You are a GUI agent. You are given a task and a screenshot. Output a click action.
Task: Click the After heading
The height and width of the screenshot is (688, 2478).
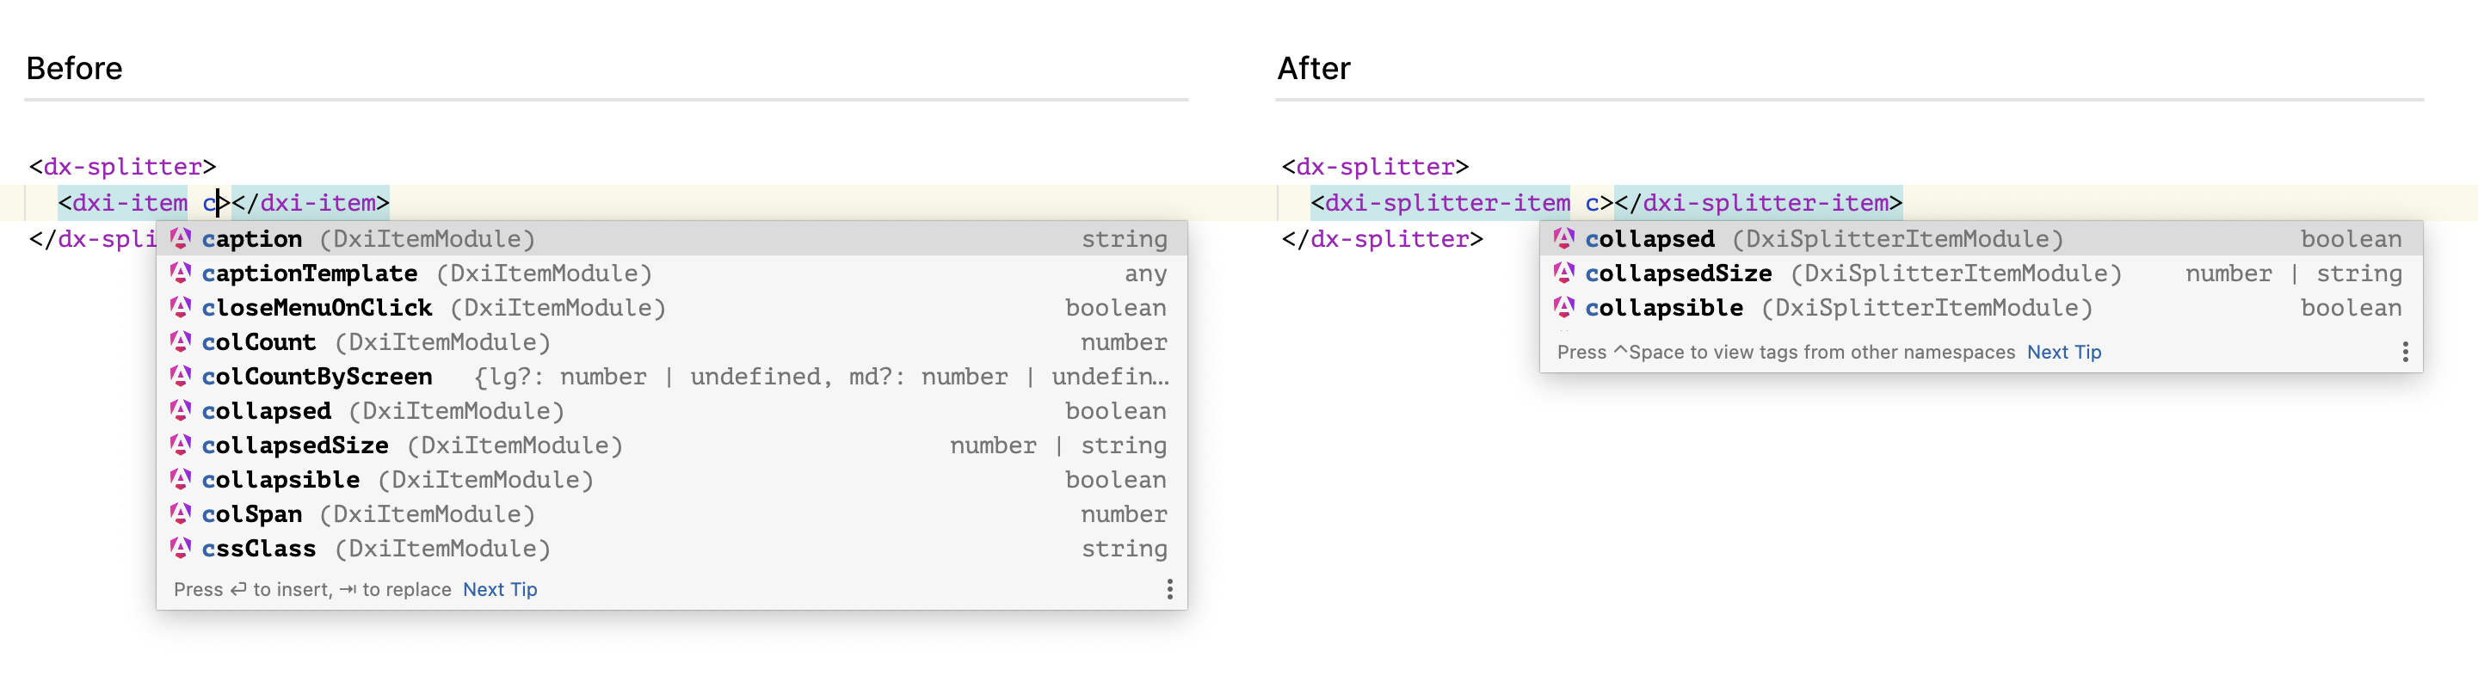click(x=1314, y=68)
